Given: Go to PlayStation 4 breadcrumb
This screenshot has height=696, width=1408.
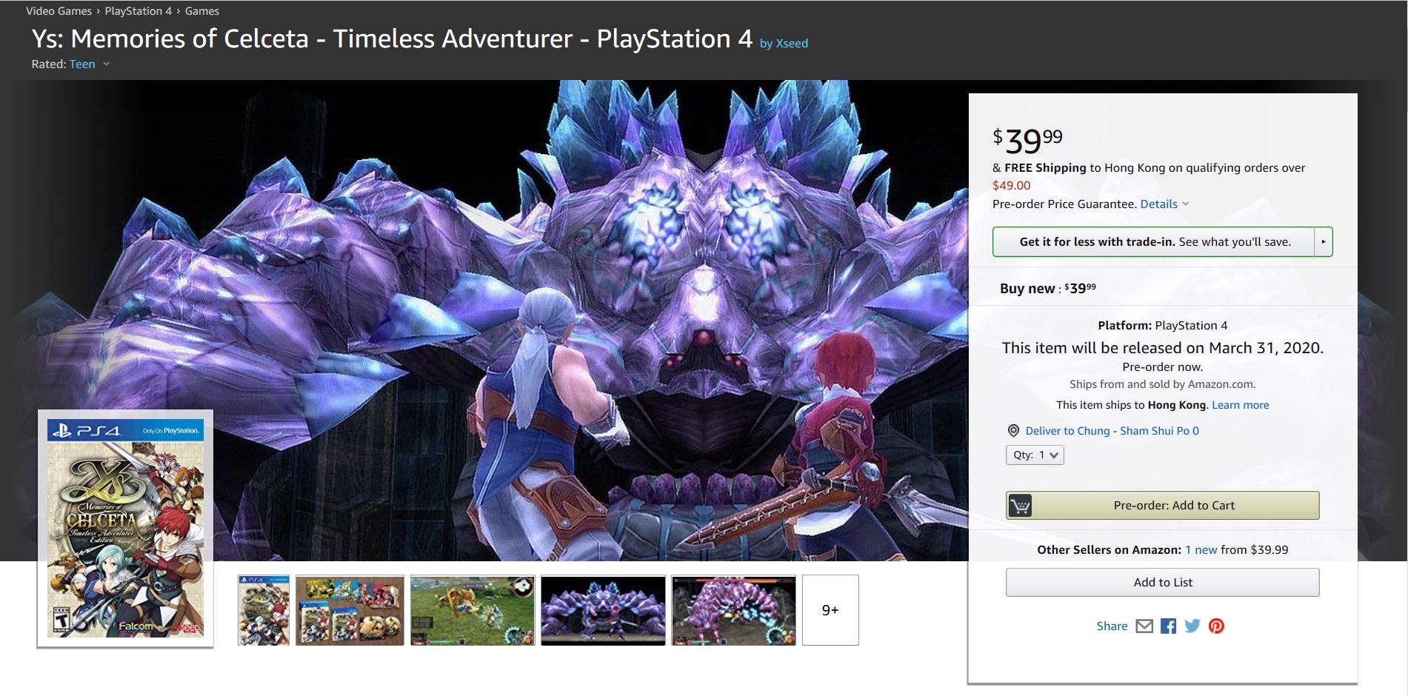Looking at the screenshot, I should (138, 11).
